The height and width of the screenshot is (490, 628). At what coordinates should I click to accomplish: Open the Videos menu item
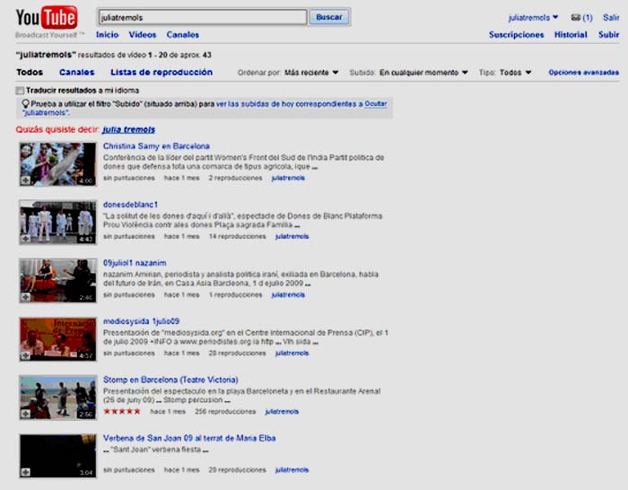click(143, 35)
